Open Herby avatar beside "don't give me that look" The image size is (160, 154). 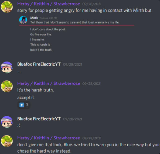point(7,141)
